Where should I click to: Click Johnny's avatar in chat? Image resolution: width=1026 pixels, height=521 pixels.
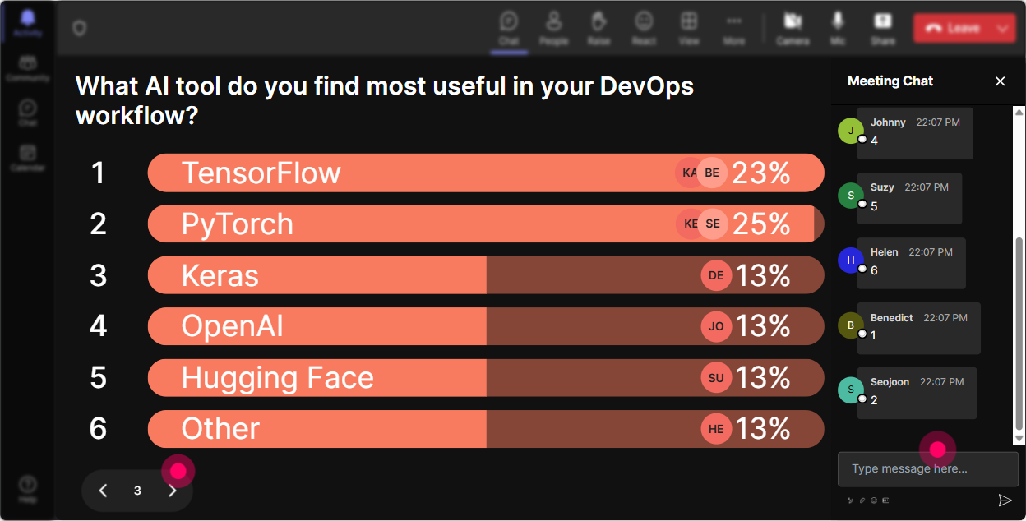pyautogui.click(x=851, y=131)
